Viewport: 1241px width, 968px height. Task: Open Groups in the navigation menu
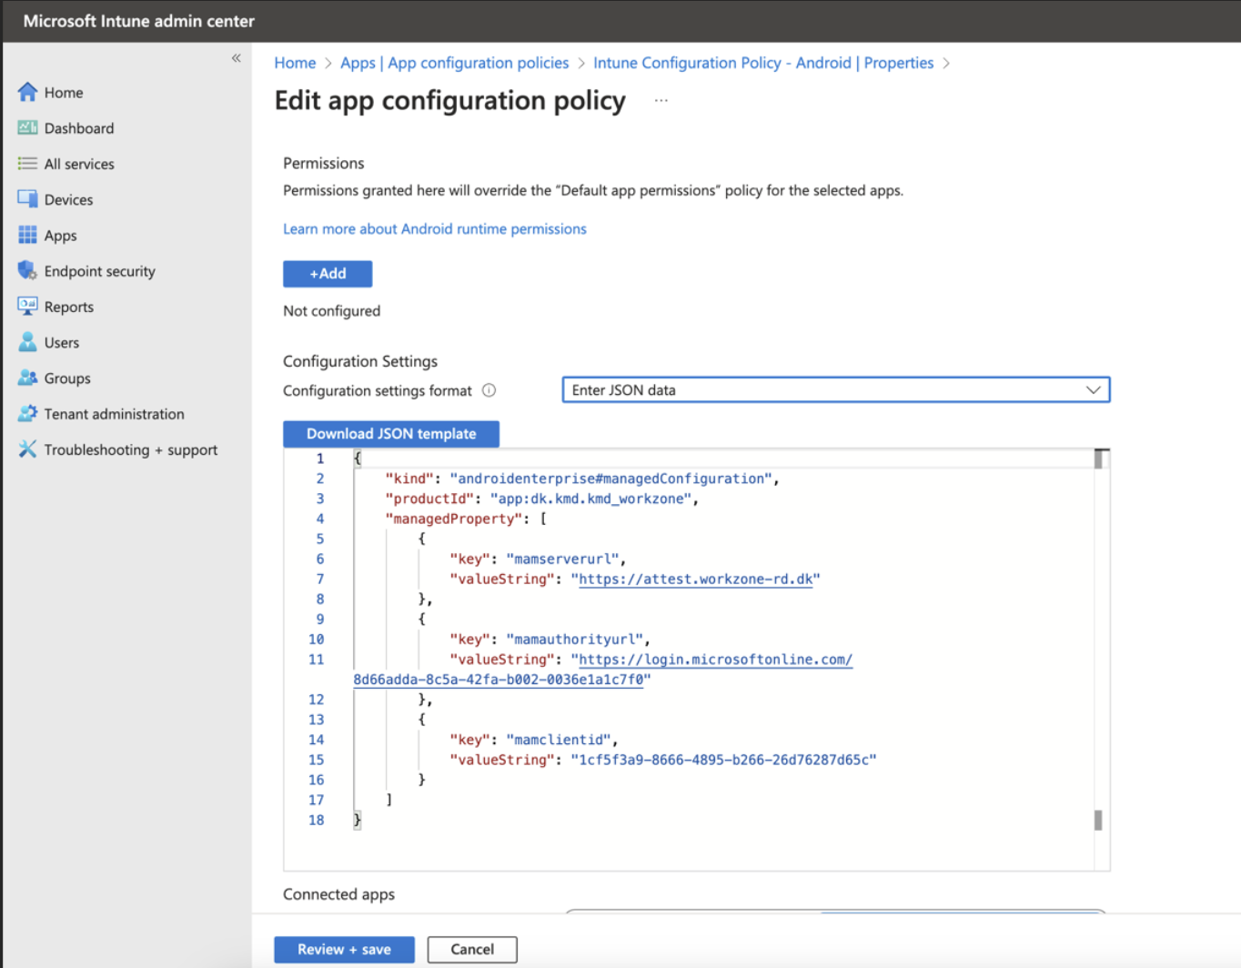[66, 378]
